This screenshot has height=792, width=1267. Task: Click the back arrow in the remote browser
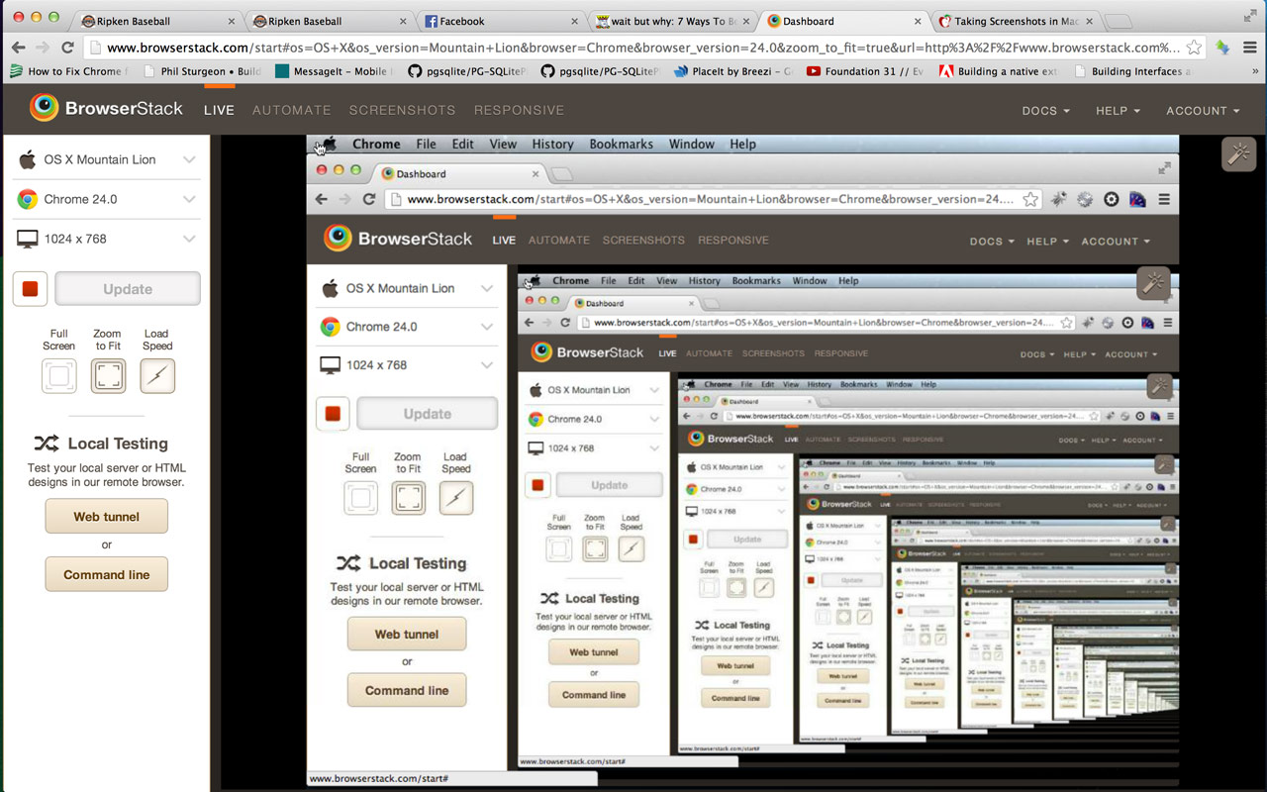coord(322,199)
